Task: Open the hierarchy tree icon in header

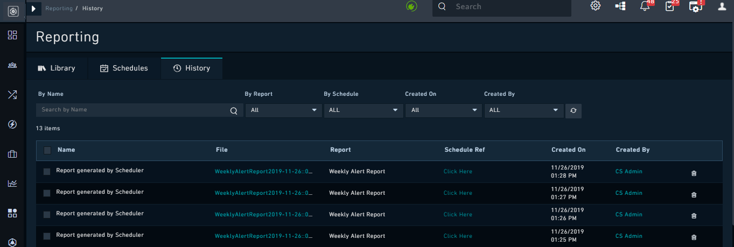Action: (x=620, y=6)
